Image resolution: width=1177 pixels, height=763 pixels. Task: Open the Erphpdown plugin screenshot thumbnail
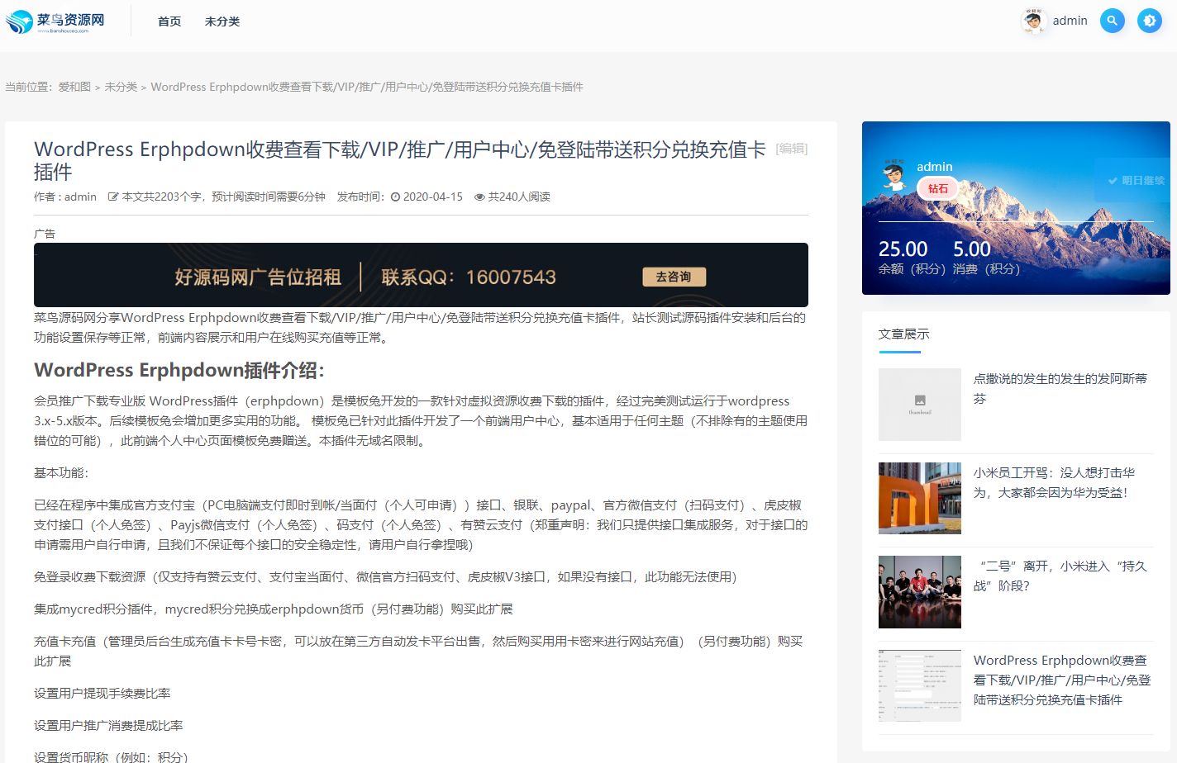919,685
